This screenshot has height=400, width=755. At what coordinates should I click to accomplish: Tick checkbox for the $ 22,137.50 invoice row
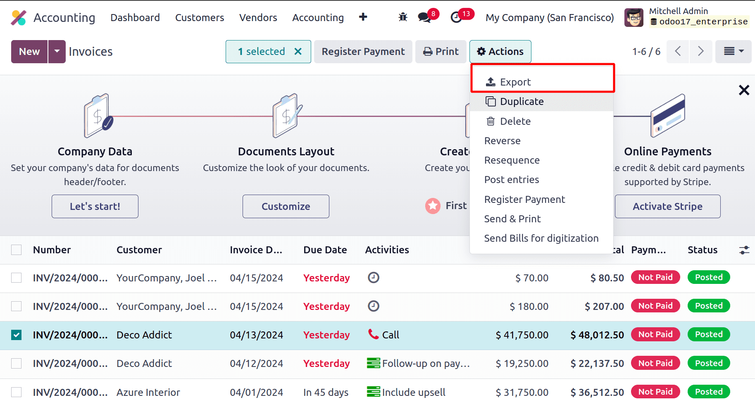click(16, 363)
